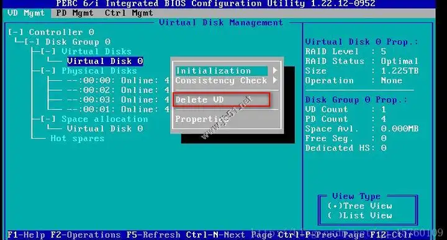This screenshot has height=240, width=447.
Task: Click the Dedicated HS value
Action: [x=384, y=148]
